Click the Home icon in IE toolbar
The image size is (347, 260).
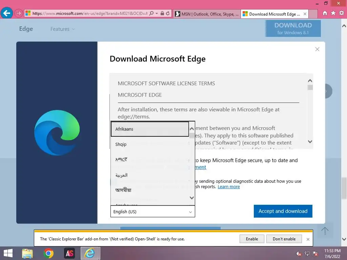pyautogui.click(x=325, y=13)
